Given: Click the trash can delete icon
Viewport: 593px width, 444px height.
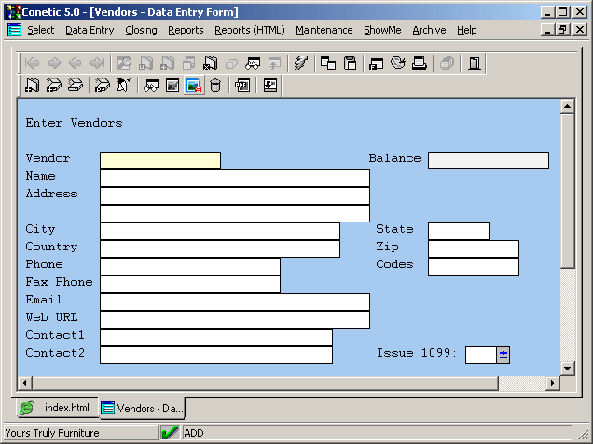Looking at the screenshot, I should [215, 86].
